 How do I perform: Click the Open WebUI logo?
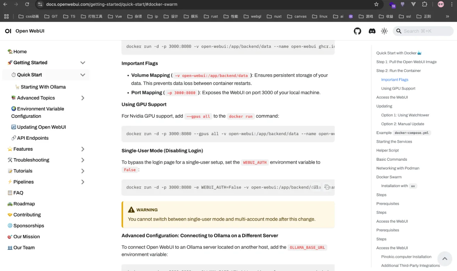click(25, 31)
